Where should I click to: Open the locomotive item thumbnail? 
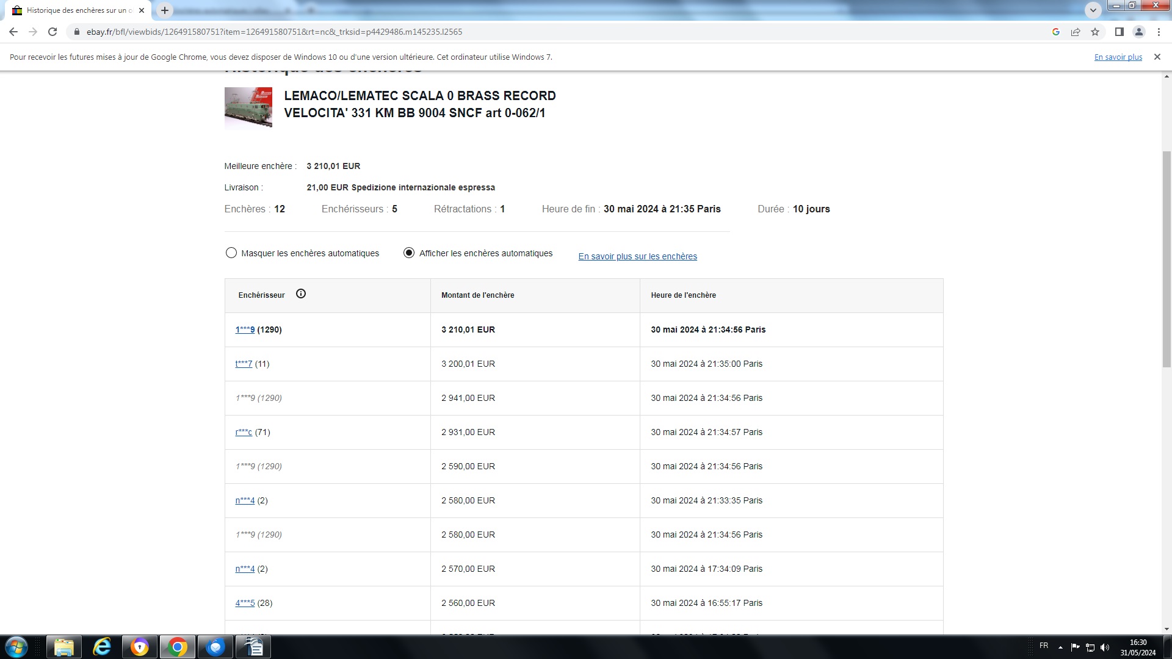pyautogui.click(x=248, y=107)
